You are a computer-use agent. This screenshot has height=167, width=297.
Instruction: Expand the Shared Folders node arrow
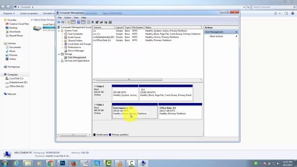pyautogui.click(x=62, y=40)
